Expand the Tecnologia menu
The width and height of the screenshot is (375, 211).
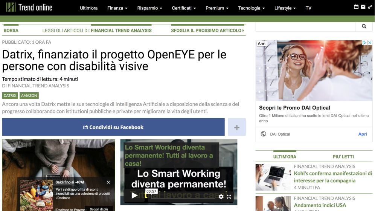click(x=252, y=8)
